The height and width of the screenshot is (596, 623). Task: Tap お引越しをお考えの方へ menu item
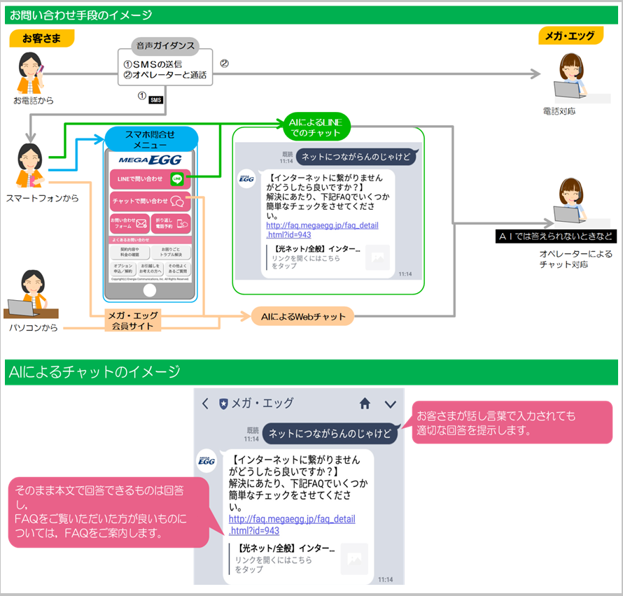[x=150, y=269]
